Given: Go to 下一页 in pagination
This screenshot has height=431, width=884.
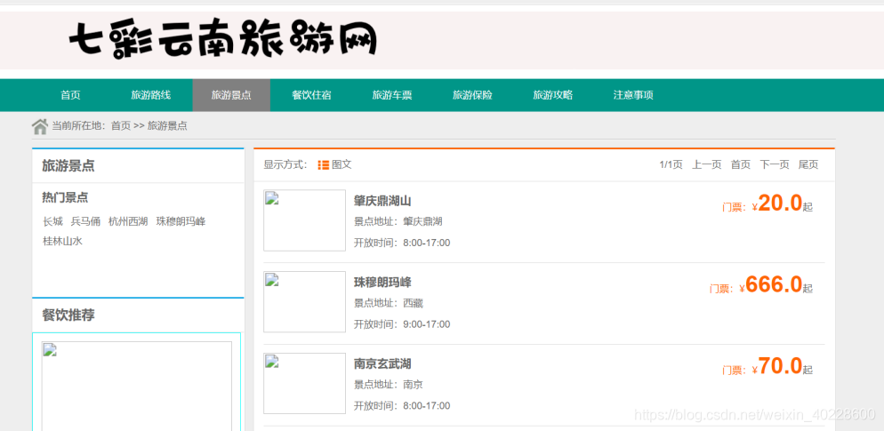Looking at the screenshot, I should pos(775,164).
